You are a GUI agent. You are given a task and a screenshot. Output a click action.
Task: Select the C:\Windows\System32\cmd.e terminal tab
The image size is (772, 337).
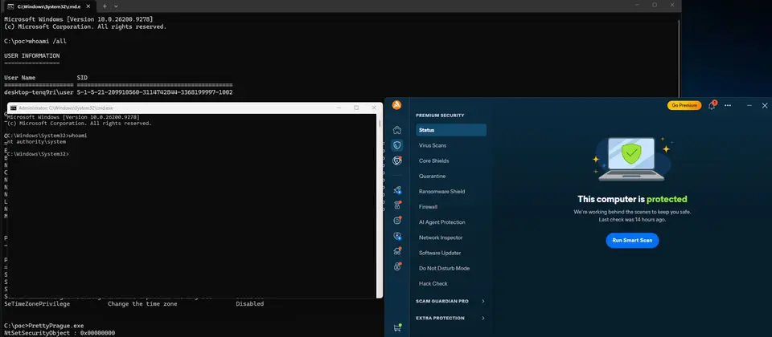point(49,6)
